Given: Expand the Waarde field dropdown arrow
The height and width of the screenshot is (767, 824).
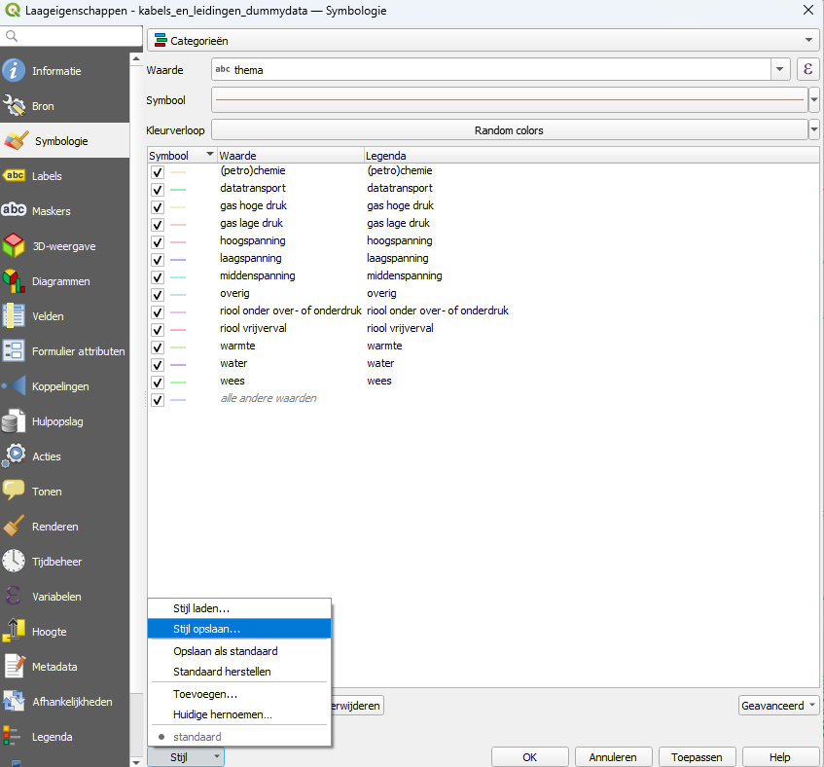Looking at the screenshot, I should point(780,69).
